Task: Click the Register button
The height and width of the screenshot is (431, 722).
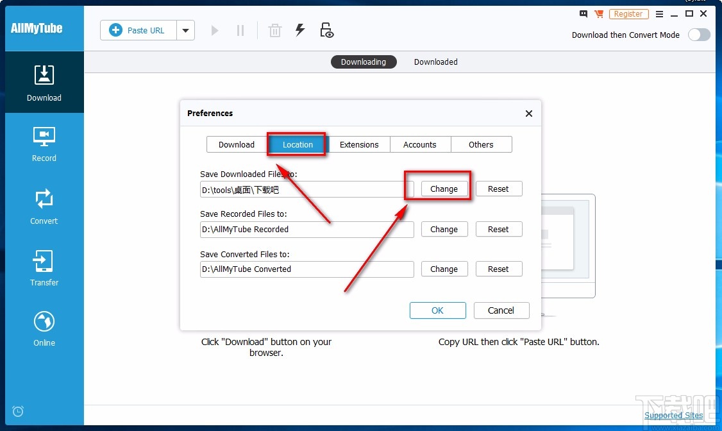Action: [628, 14]
